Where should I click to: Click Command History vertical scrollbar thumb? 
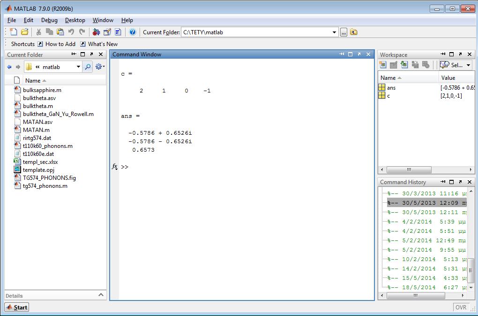click(471, 270)
